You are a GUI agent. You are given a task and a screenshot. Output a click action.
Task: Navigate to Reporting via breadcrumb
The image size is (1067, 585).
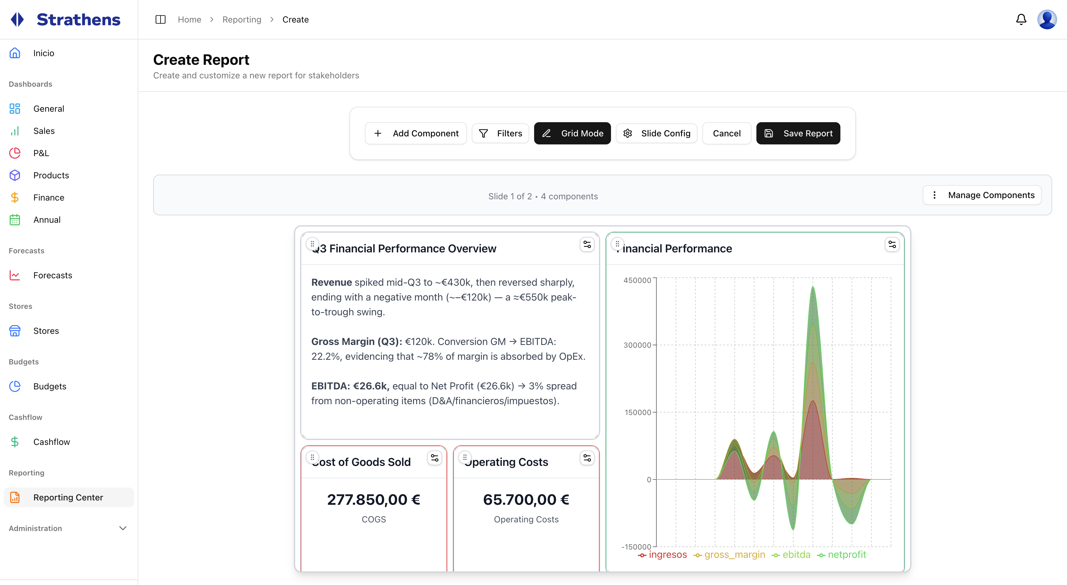[242, 19]
